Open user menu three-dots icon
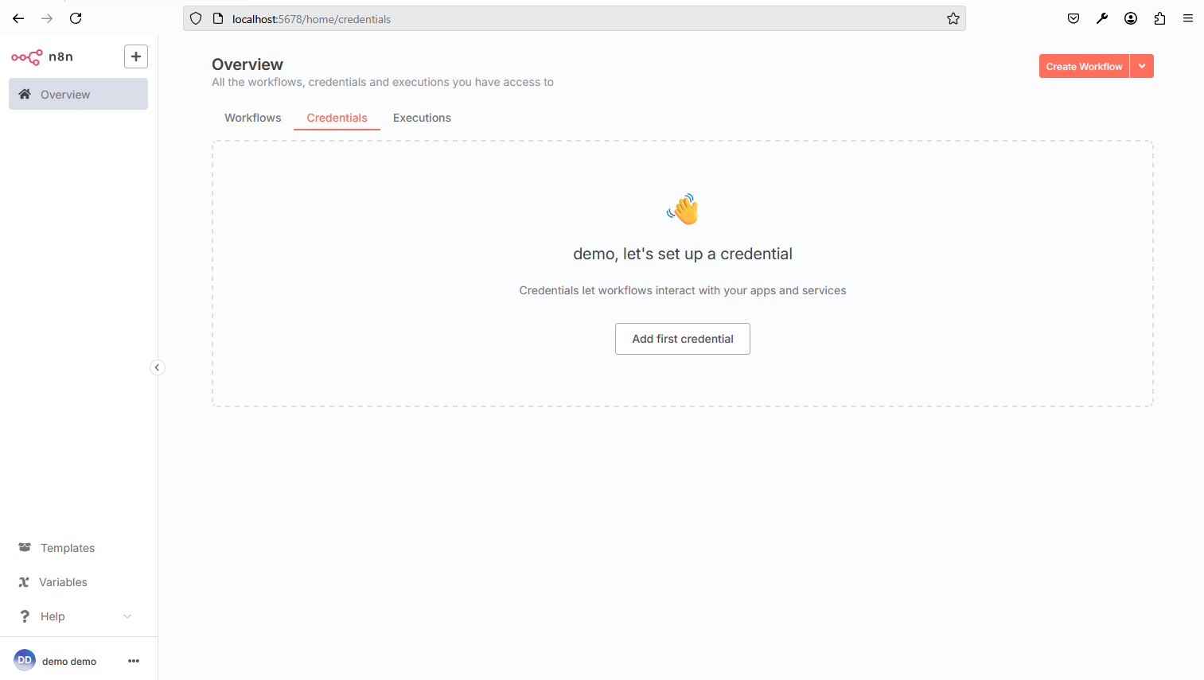The height and width of the screenshot is (680, 1204). 134,661
